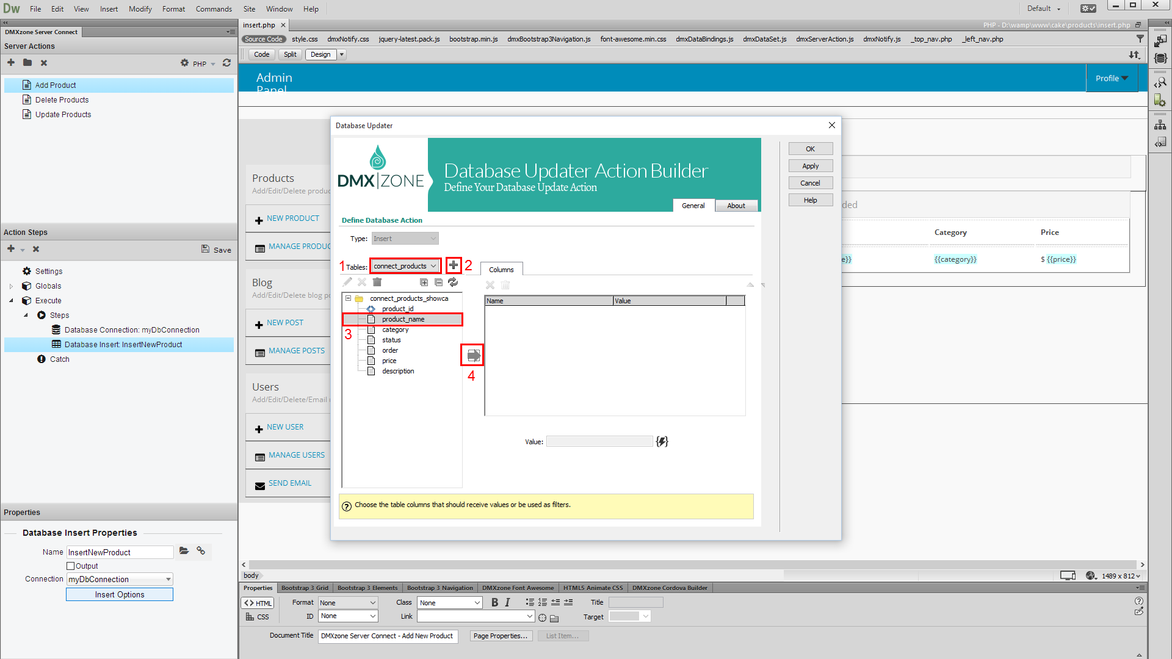Open the Connection dropdown myDbConnection

[x=120, y=579]
